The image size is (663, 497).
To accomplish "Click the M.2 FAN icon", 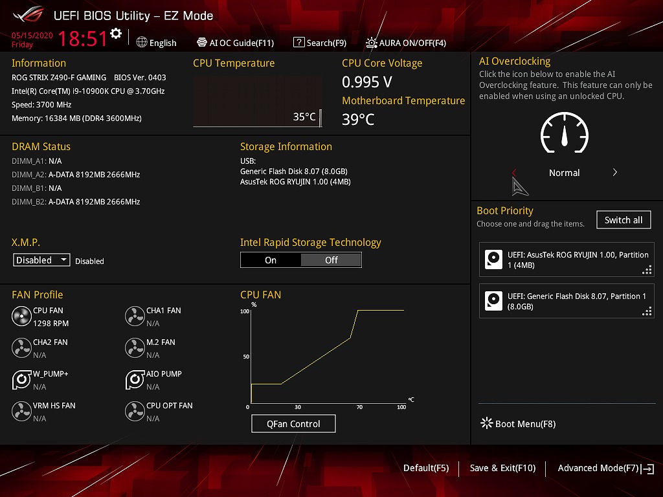I will 135,348.
